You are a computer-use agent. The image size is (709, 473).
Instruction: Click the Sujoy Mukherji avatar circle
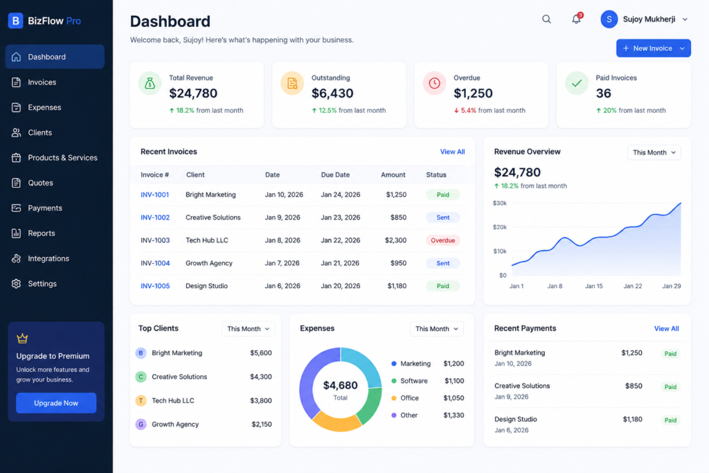(609, 19)
